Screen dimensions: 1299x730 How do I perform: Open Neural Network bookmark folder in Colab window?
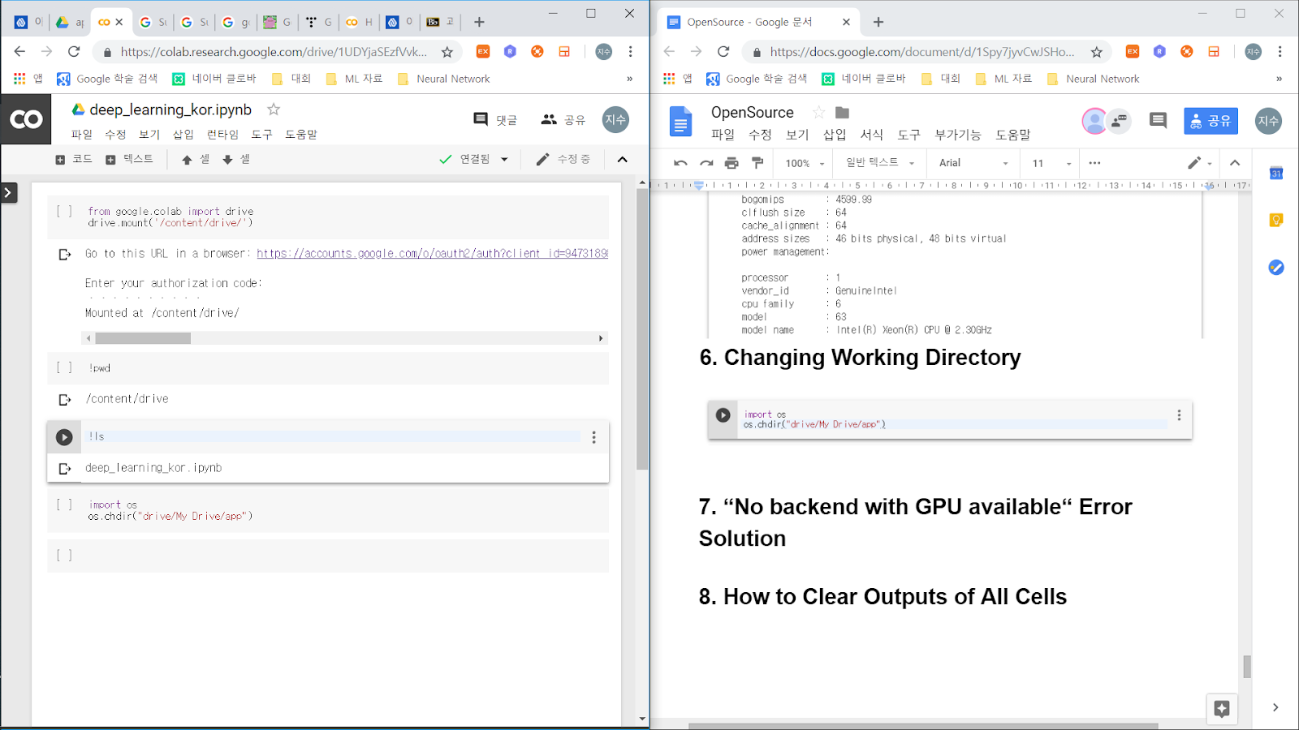444,79
